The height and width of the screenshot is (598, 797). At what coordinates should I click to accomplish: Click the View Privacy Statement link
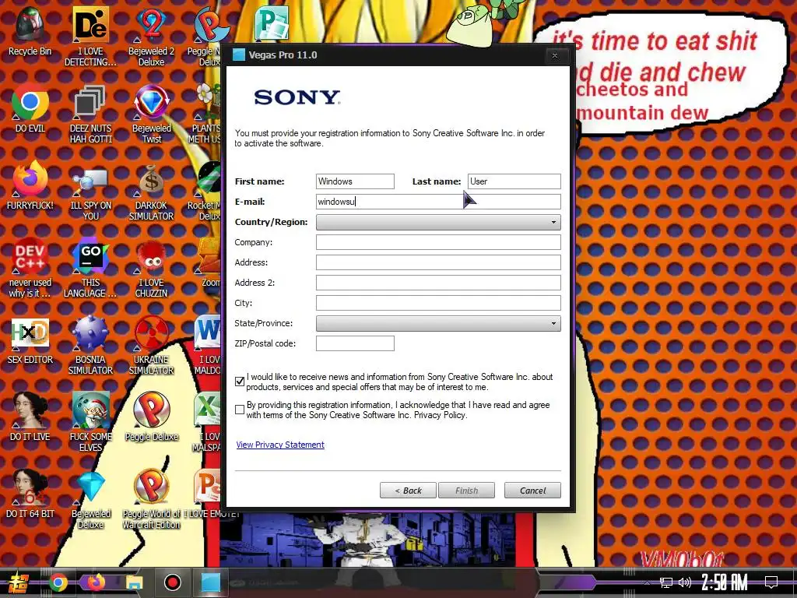pyautogui.click(x=280, y=445)
